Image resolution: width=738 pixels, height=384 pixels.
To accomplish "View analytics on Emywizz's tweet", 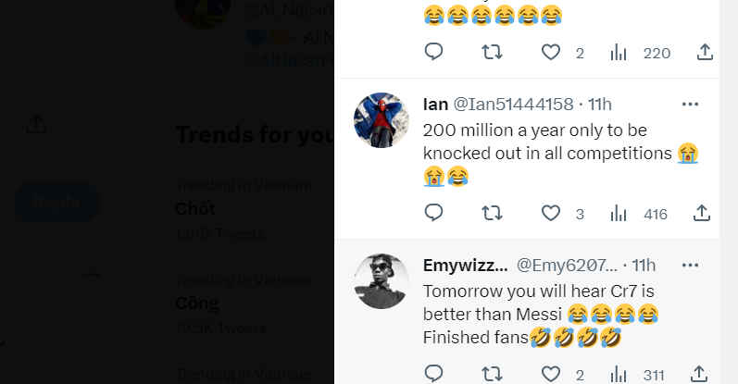I will tap(619, 374).
